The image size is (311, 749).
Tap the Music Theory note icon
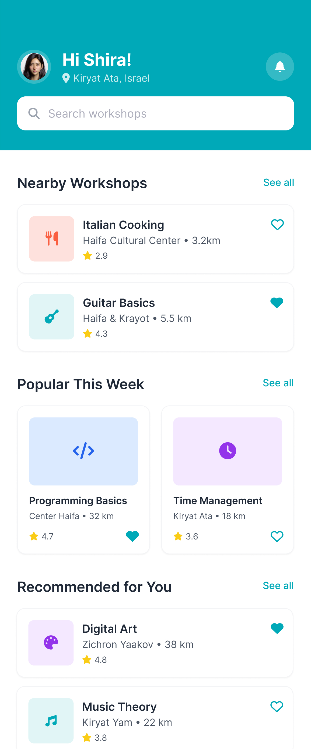pyautogui.click(x=51, y=720)
